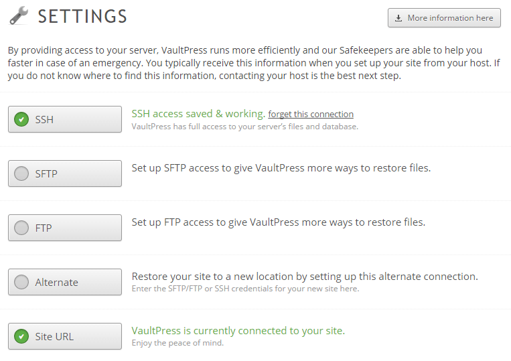Click the forget this connection link
Screen dimensions: 511x361
pyautogui.click(x=311, y=115)
